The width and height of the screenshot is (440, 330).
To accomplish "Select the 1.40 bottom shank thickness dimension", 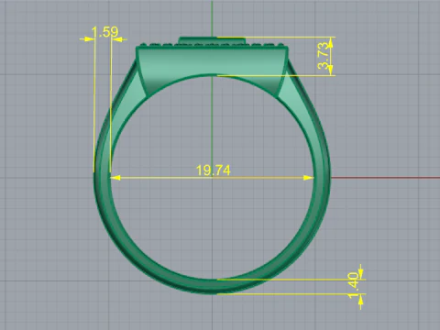I will tap(353, 285).
